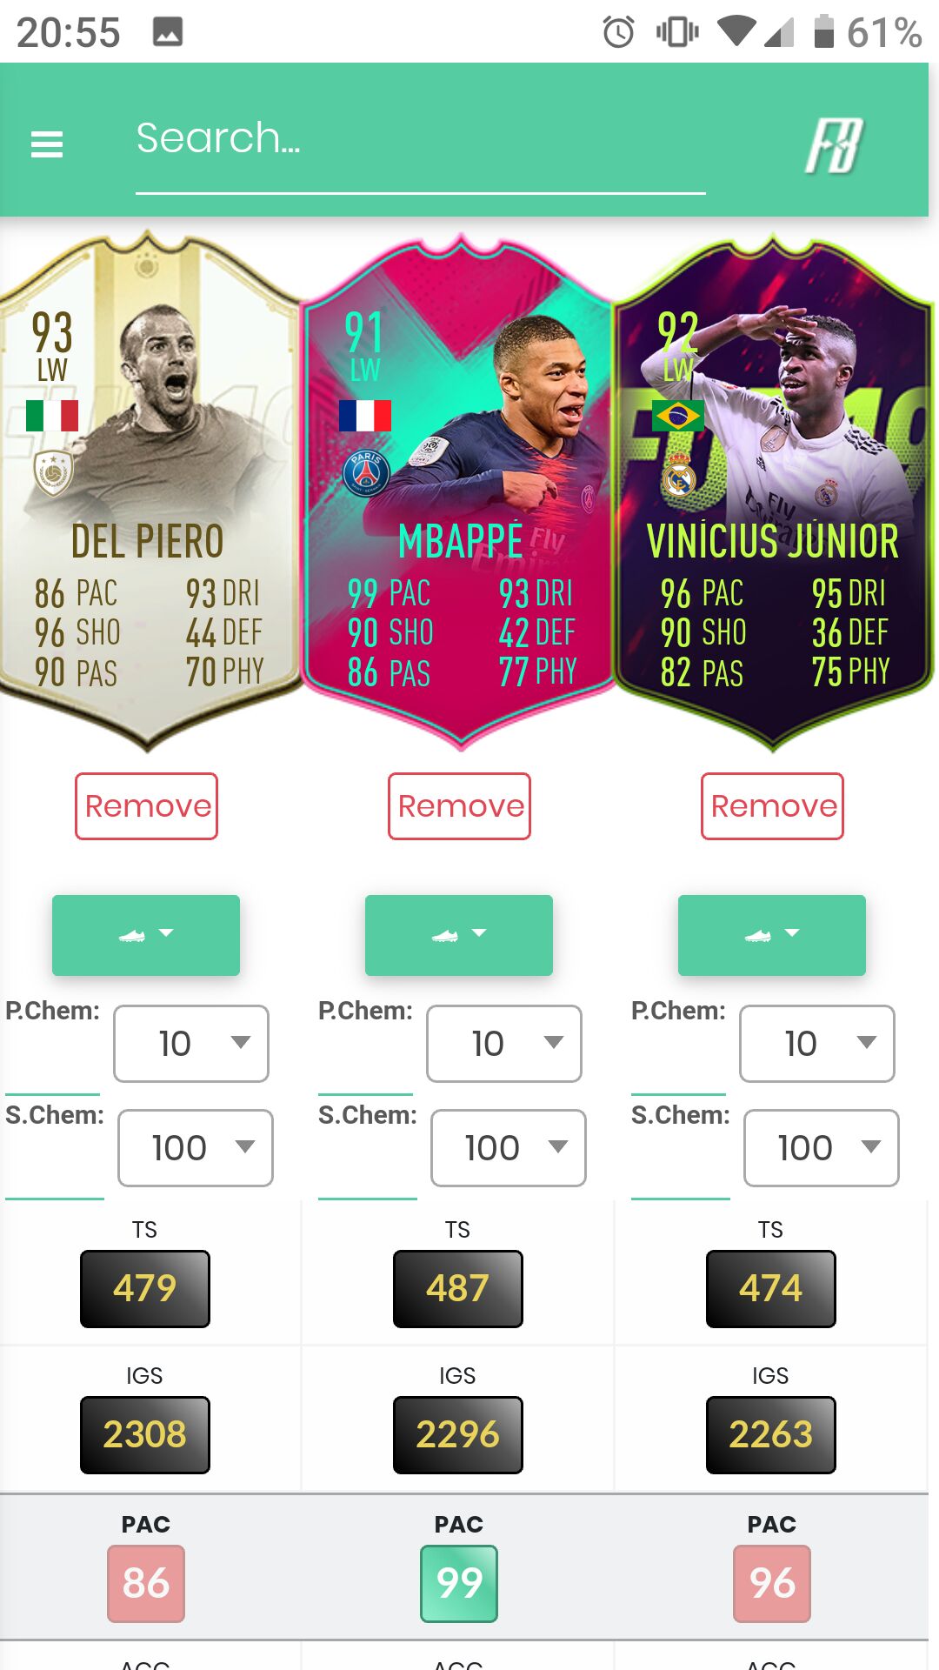
Task: Tap the alarm clock status icon
Action: [x=619, y=32]
